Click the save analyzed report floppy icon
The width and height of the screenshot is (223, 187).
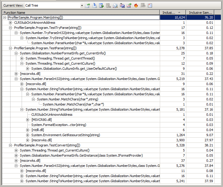click(x=122, y=5)
